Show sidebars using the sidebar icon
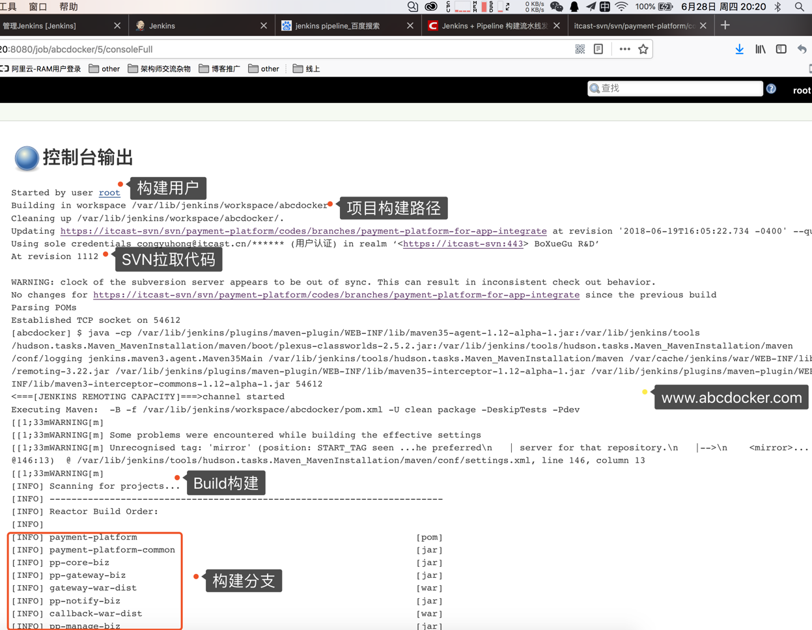This screenshot has width=812, height=630. 781,49
